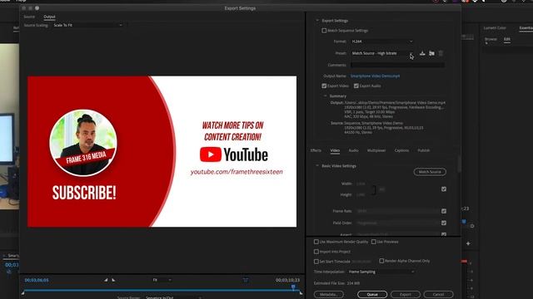Viewport: 533px width, 299px height.
Task: Select the Output tab
Action: tap(49, 17)
